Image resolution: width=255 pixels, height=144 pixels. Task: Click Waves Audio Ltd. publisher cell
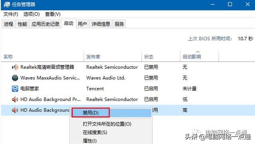coord(106,78)
